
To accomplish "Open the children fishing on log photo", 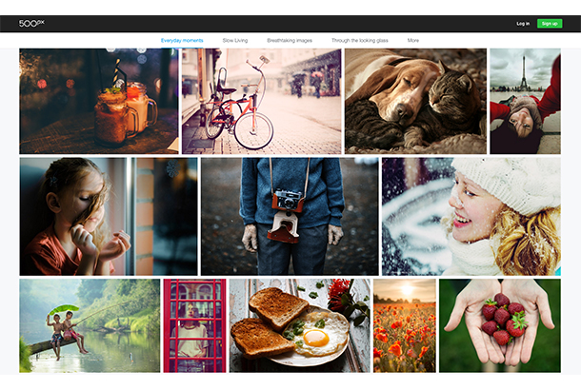I will (90, 325).
